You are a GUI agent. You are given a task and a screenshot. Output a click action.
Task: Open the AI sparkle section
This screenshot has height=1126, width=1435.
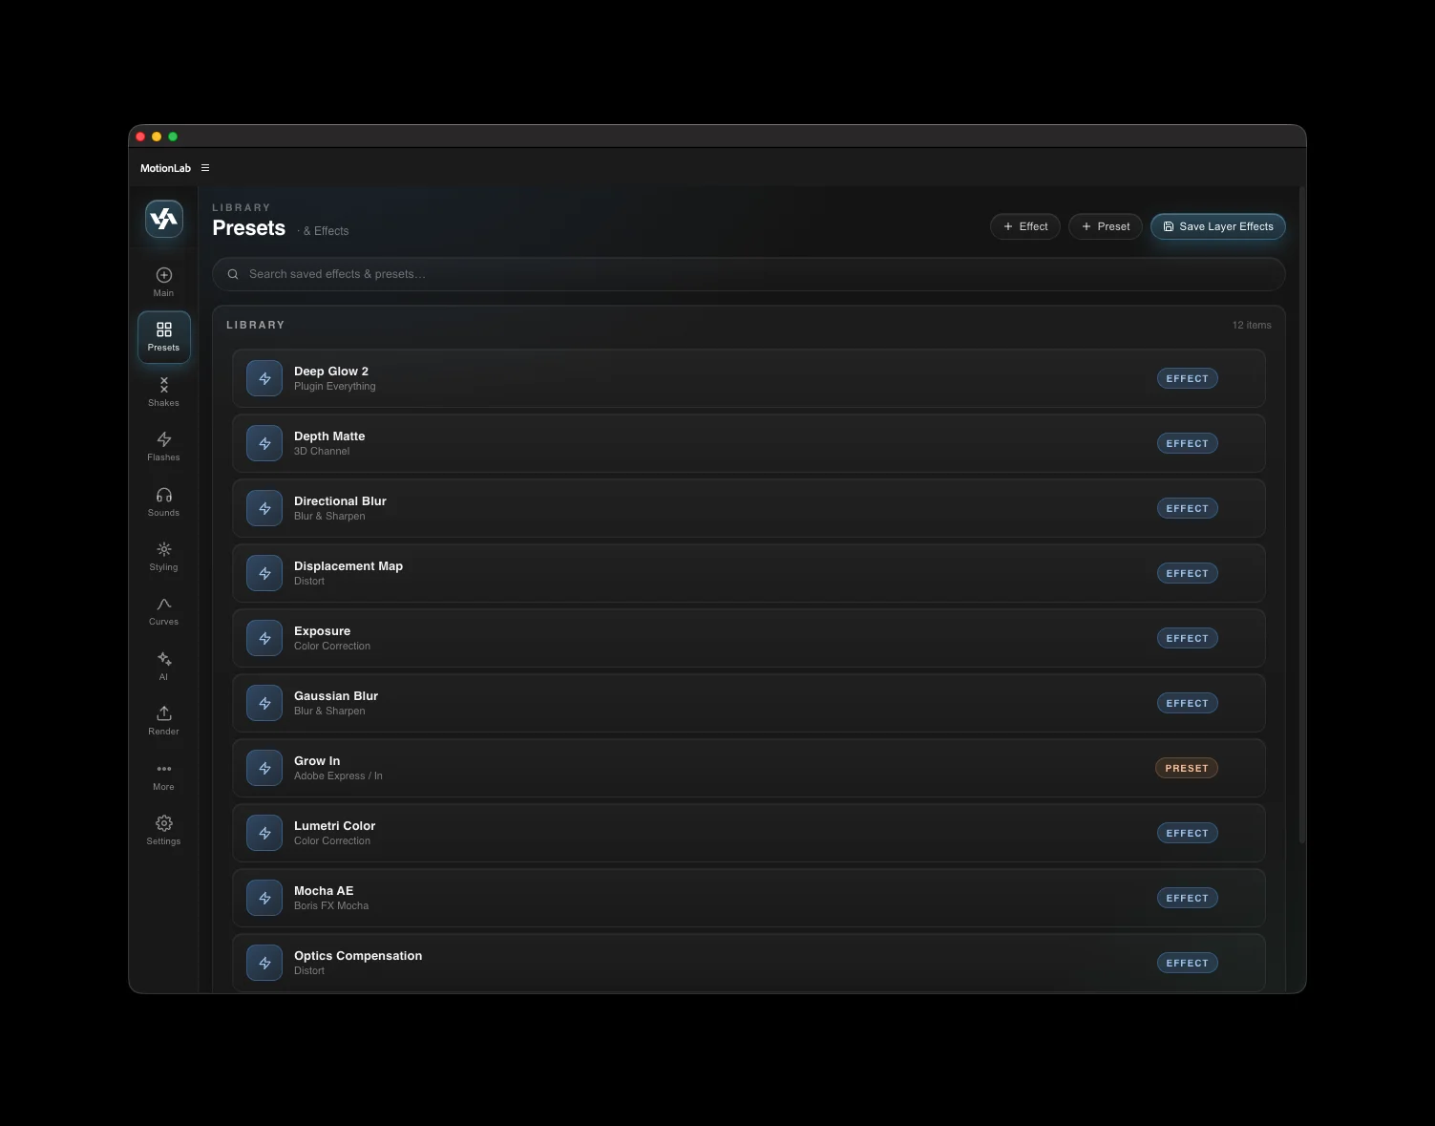164,666
